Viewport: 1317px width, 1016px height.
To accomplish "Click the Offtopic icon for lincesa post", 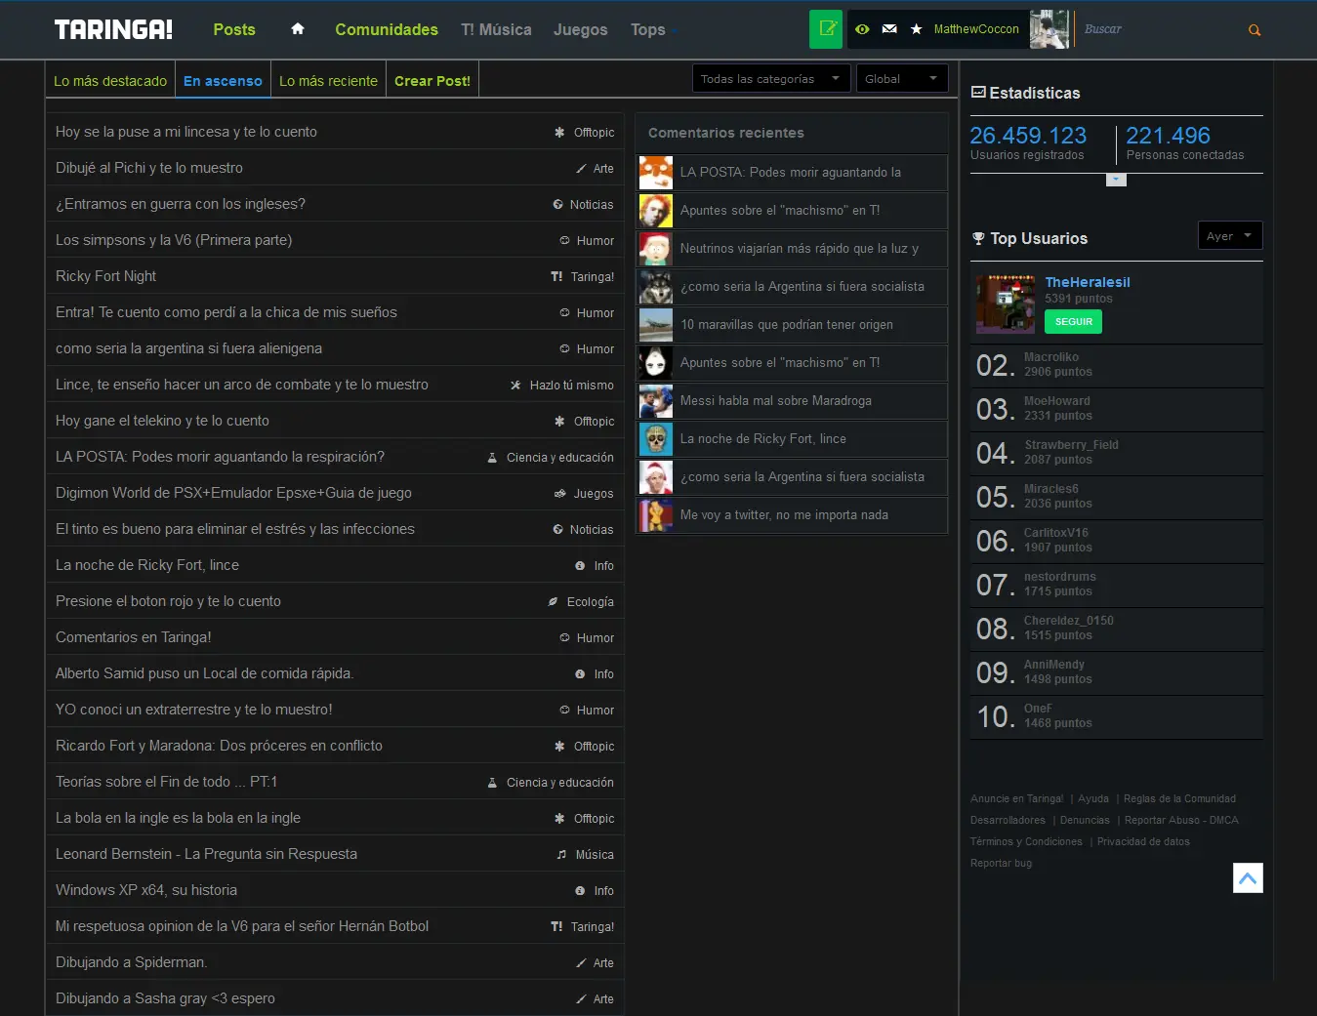I will [x=559, y=133].
